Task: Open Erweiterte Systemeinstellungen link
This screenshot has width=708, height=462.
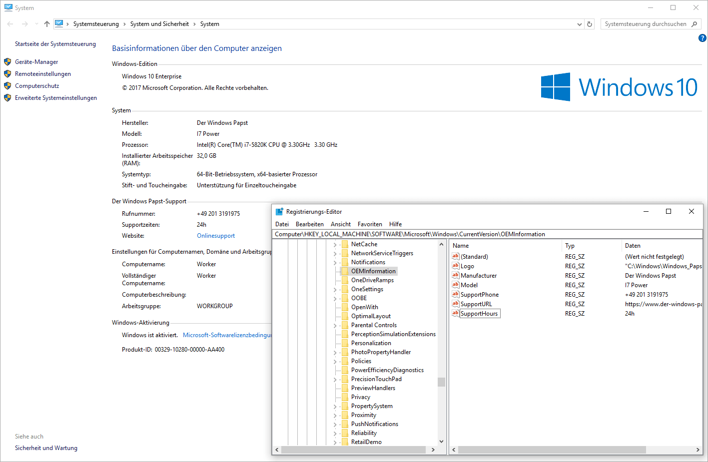Action: (55, 98)
